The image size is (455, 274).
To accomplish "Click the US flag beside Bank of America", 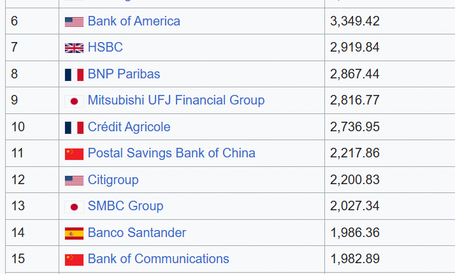I will (x=74, y=22).
